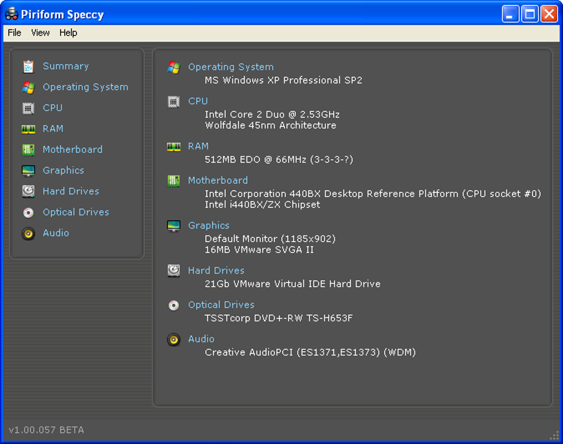Click drive icon beside Hard Drives heading in main panel
The image size is (563, 444).
pyautogui.click(x=174, y=271)
